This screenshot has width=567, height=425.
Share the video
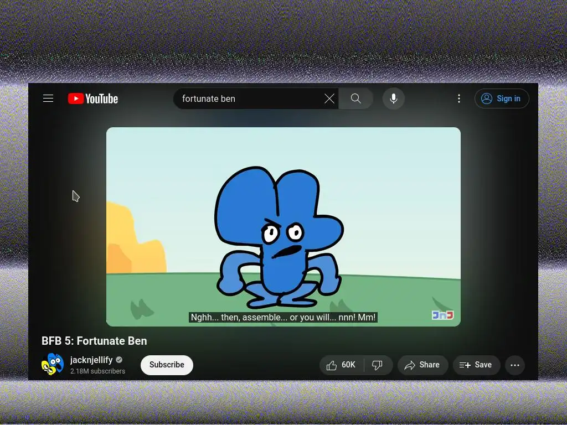click(422, 365)
